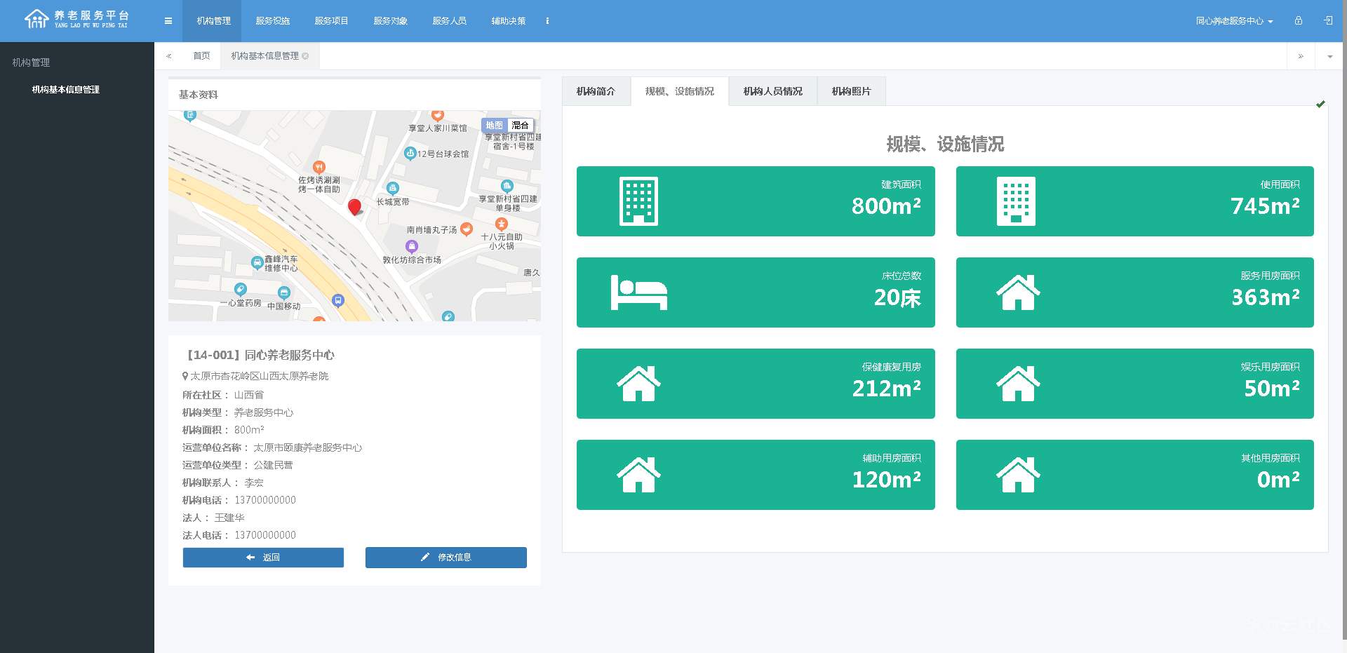This screenshot has width=1347, height=653.
Task: Click the 鑫峰汽车维修中心 marker icon on map
Action: [x=257, y=263]
